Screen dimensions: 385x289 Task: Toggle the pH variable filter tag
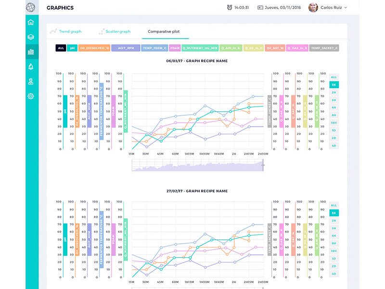click(72, 48)
